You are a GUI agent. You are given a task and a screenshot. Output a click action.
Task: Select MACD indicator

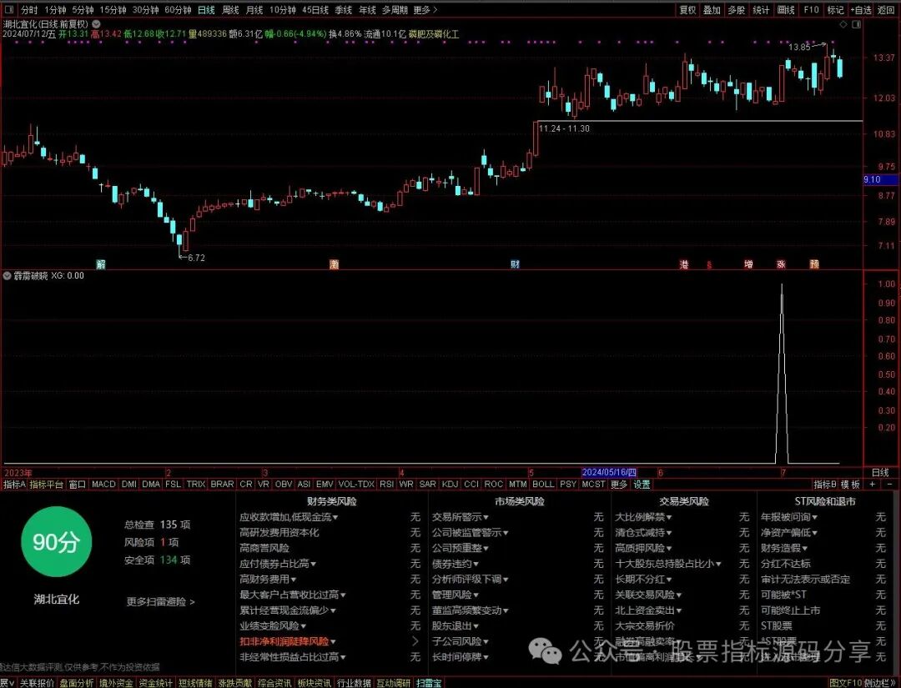click(x=103, y=485)
